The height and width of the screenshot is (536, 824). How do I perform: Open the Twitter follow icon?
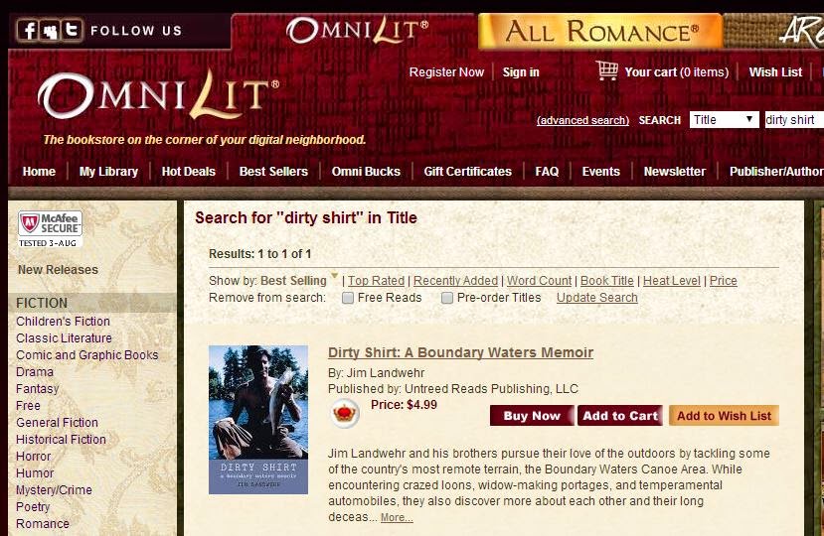tap(72, 31)
